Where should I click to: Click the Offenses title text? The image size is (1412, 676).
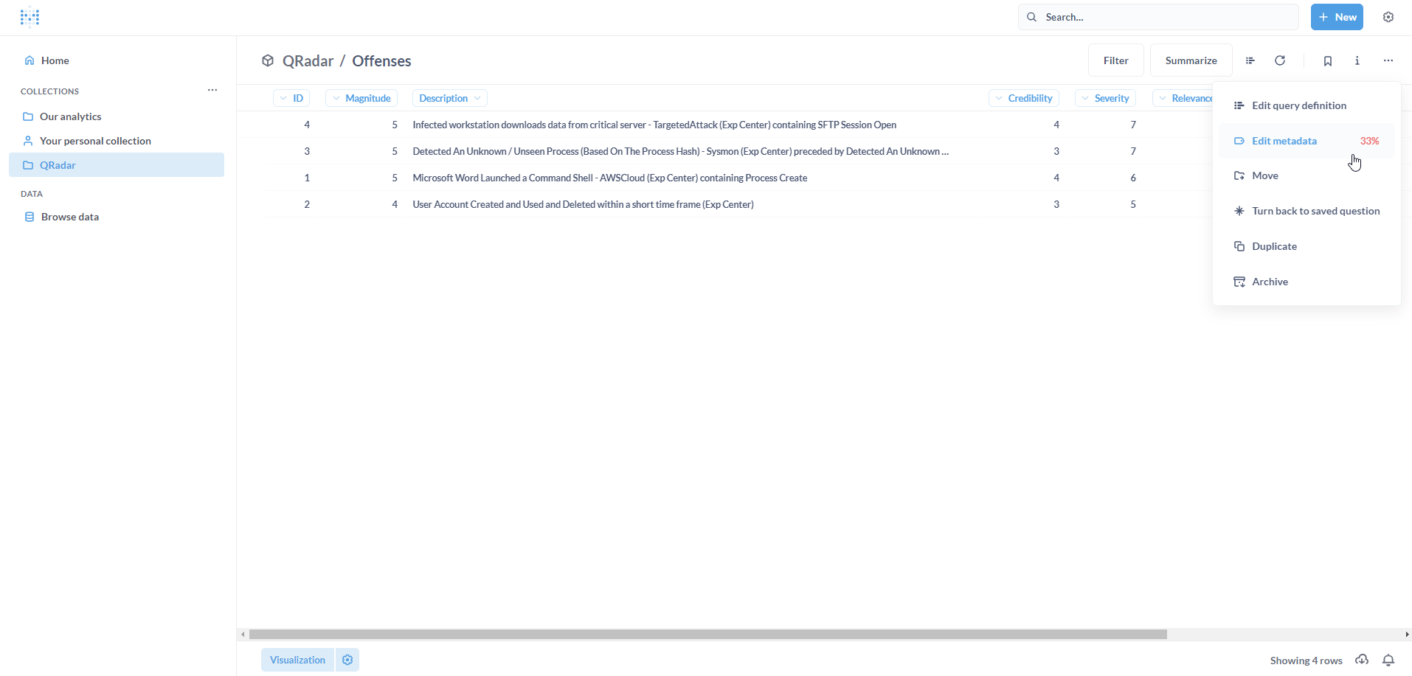[381, 60]
